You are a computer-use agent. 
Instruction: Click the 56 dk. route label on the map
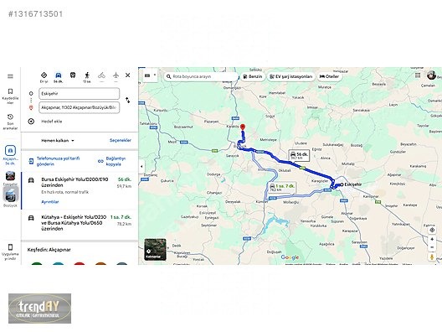299,156
